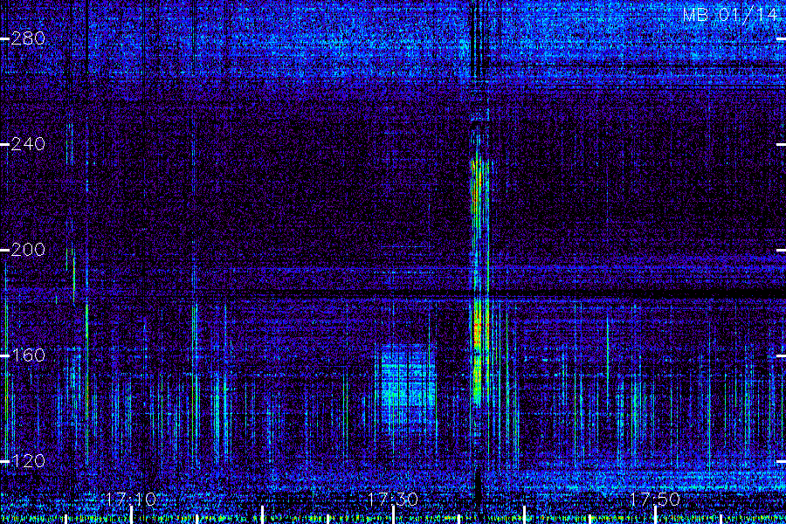Click the tick mark below 17:30
Screen dimensions: 786x524
(x=394, y=515)
